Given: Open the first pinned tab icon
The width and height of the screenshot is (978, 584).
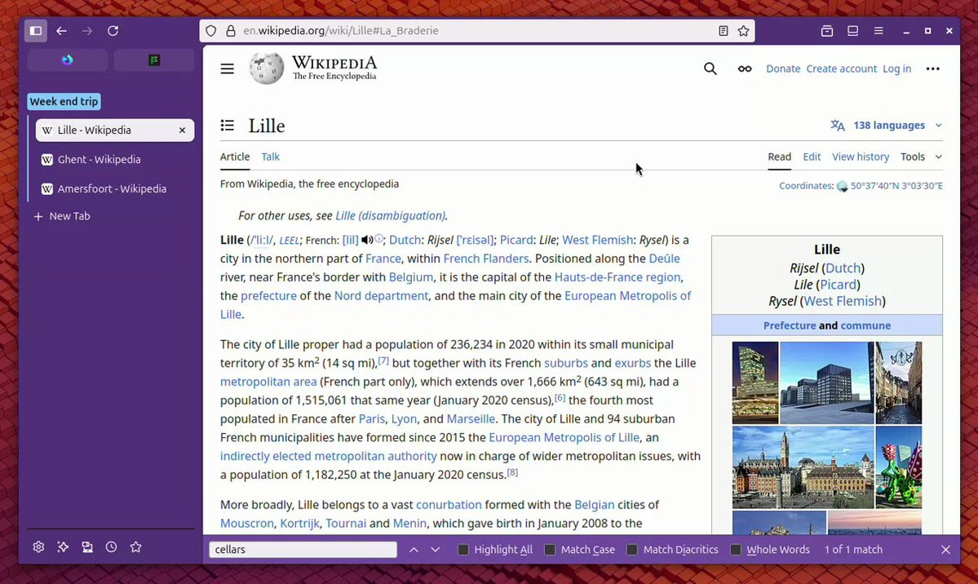Looking at the screenshot, I should click(x=68, y=60).
